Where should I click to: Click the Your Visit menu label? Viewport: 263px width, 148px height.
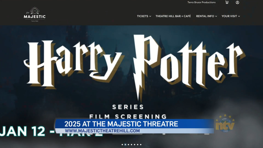click(229, 16)
